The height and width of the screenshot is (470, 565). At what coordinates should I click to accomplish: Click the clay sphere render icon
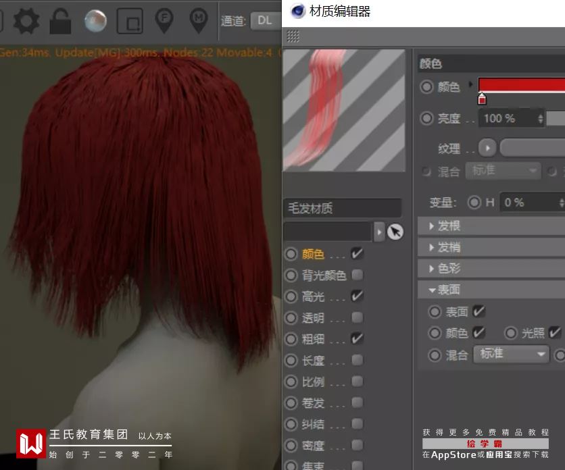click(x=95, y=21)
